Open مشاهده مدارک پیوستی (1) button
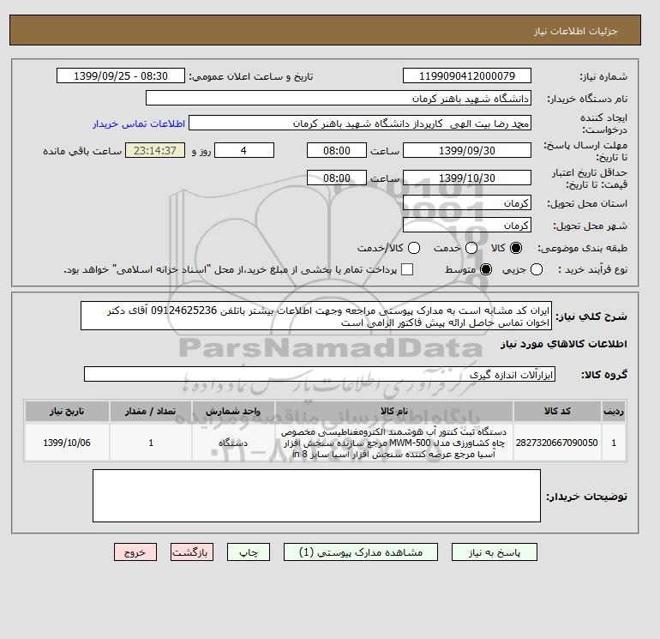This screenshot has height=639, width=660. (361, 552)
